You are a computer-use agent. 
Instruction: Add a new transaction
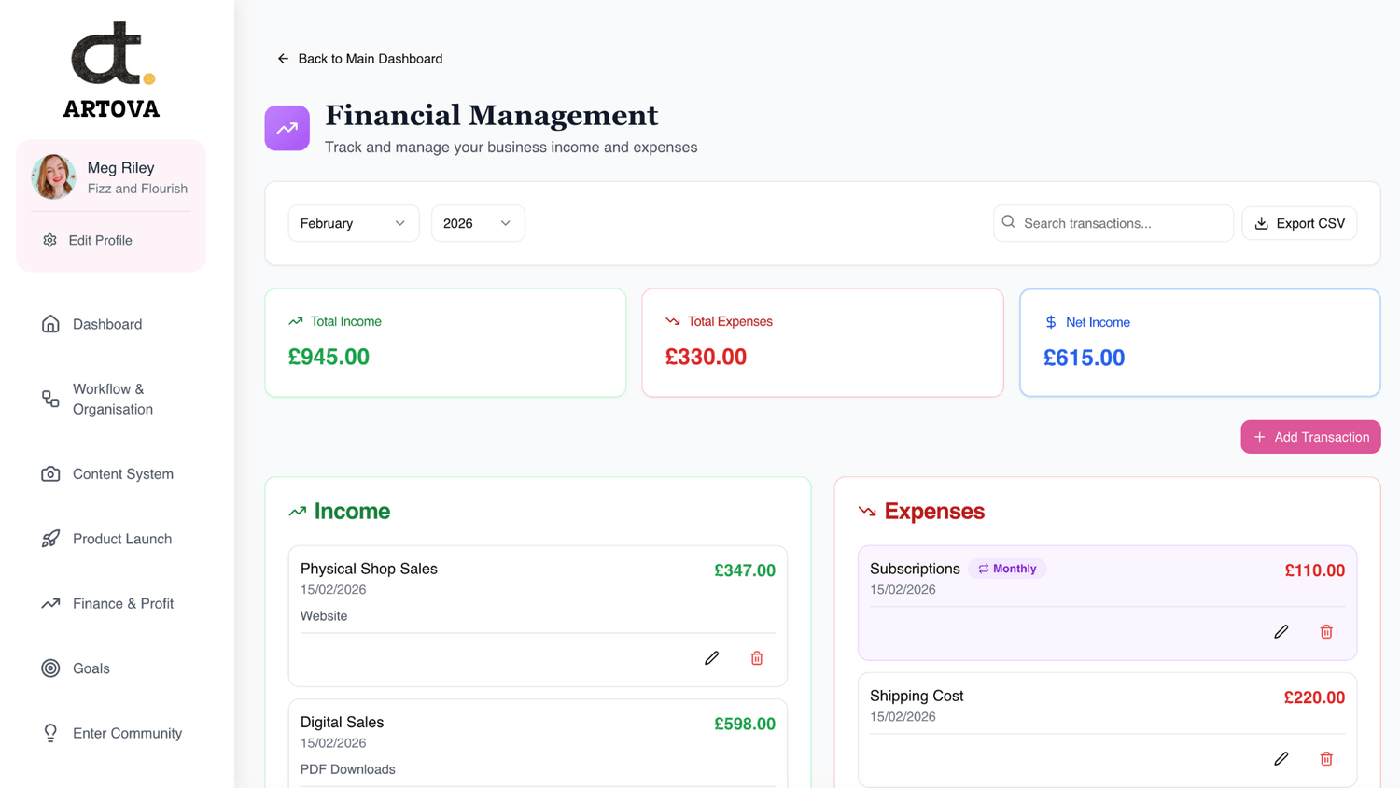(x=1310, y=437)
